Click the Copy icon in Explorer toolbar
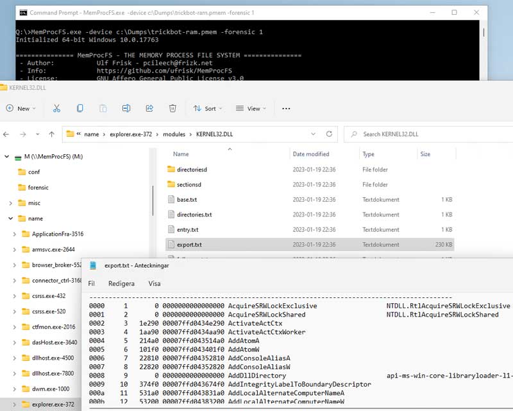This screenshot has width=513, height=411. click(x=80, y=109)
